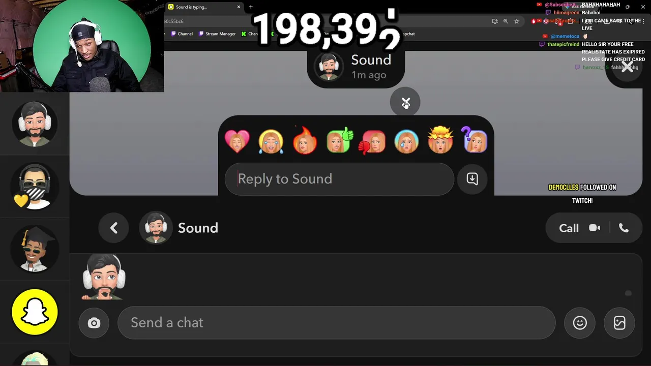Viewport: 651px width, 366px height.
Task: Start a video call with Sound
Action: click(595, 228)
